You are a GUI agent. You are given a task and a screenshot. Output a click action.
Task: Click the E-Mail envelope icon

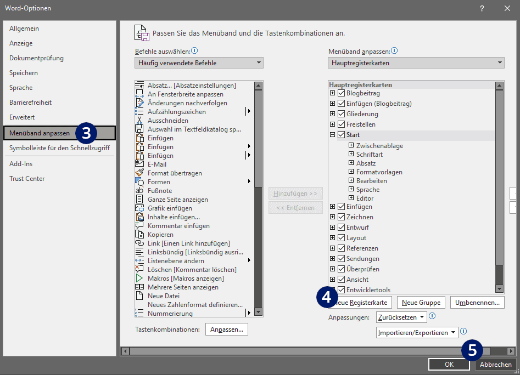pos(139,164)
